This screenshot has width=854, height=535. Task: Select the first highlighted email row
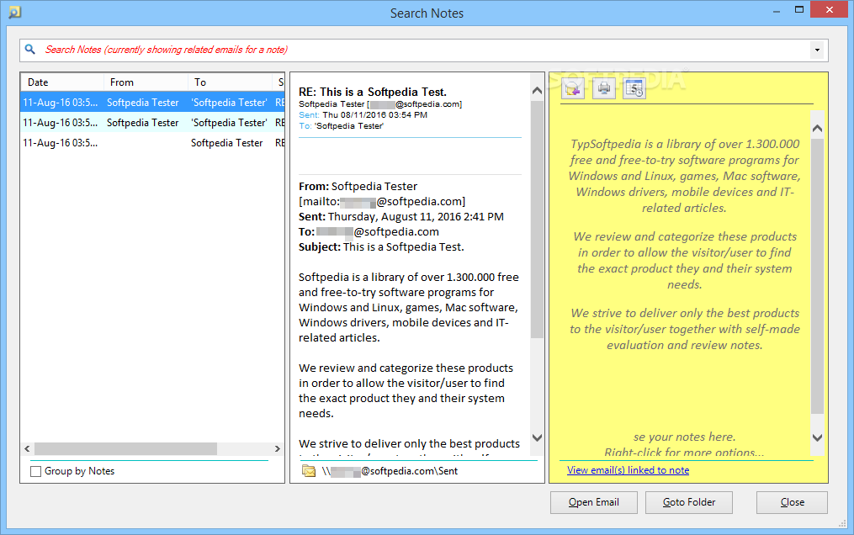[x=152, y=103]
